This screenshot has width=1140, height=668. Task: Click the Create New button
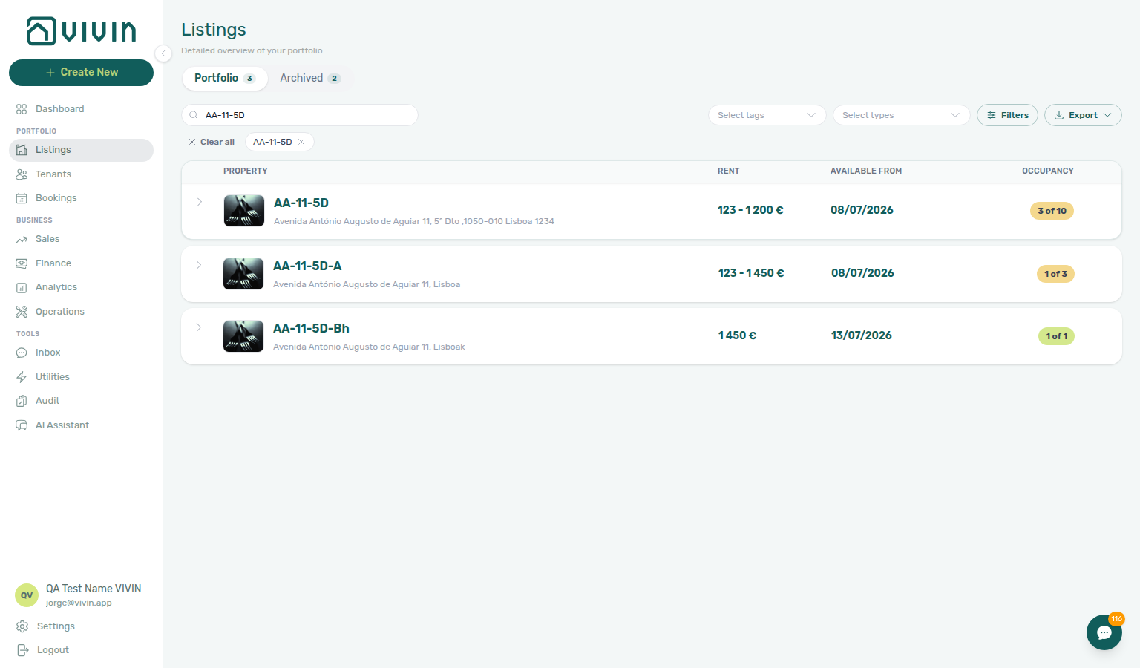pos(81,73)
